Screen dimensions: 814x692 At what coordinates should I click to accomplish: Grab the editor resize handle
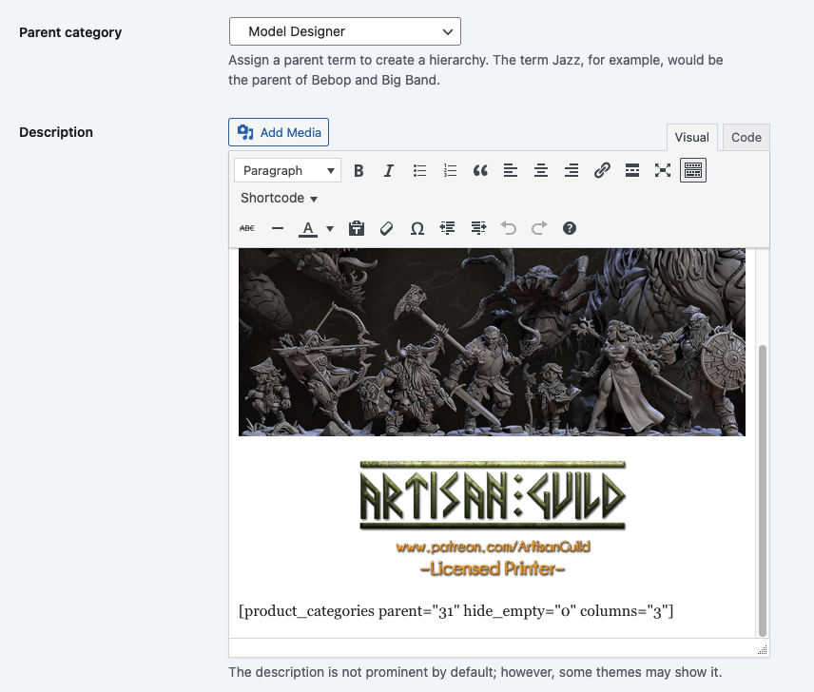pyautogui.click(x=762, y=650)
